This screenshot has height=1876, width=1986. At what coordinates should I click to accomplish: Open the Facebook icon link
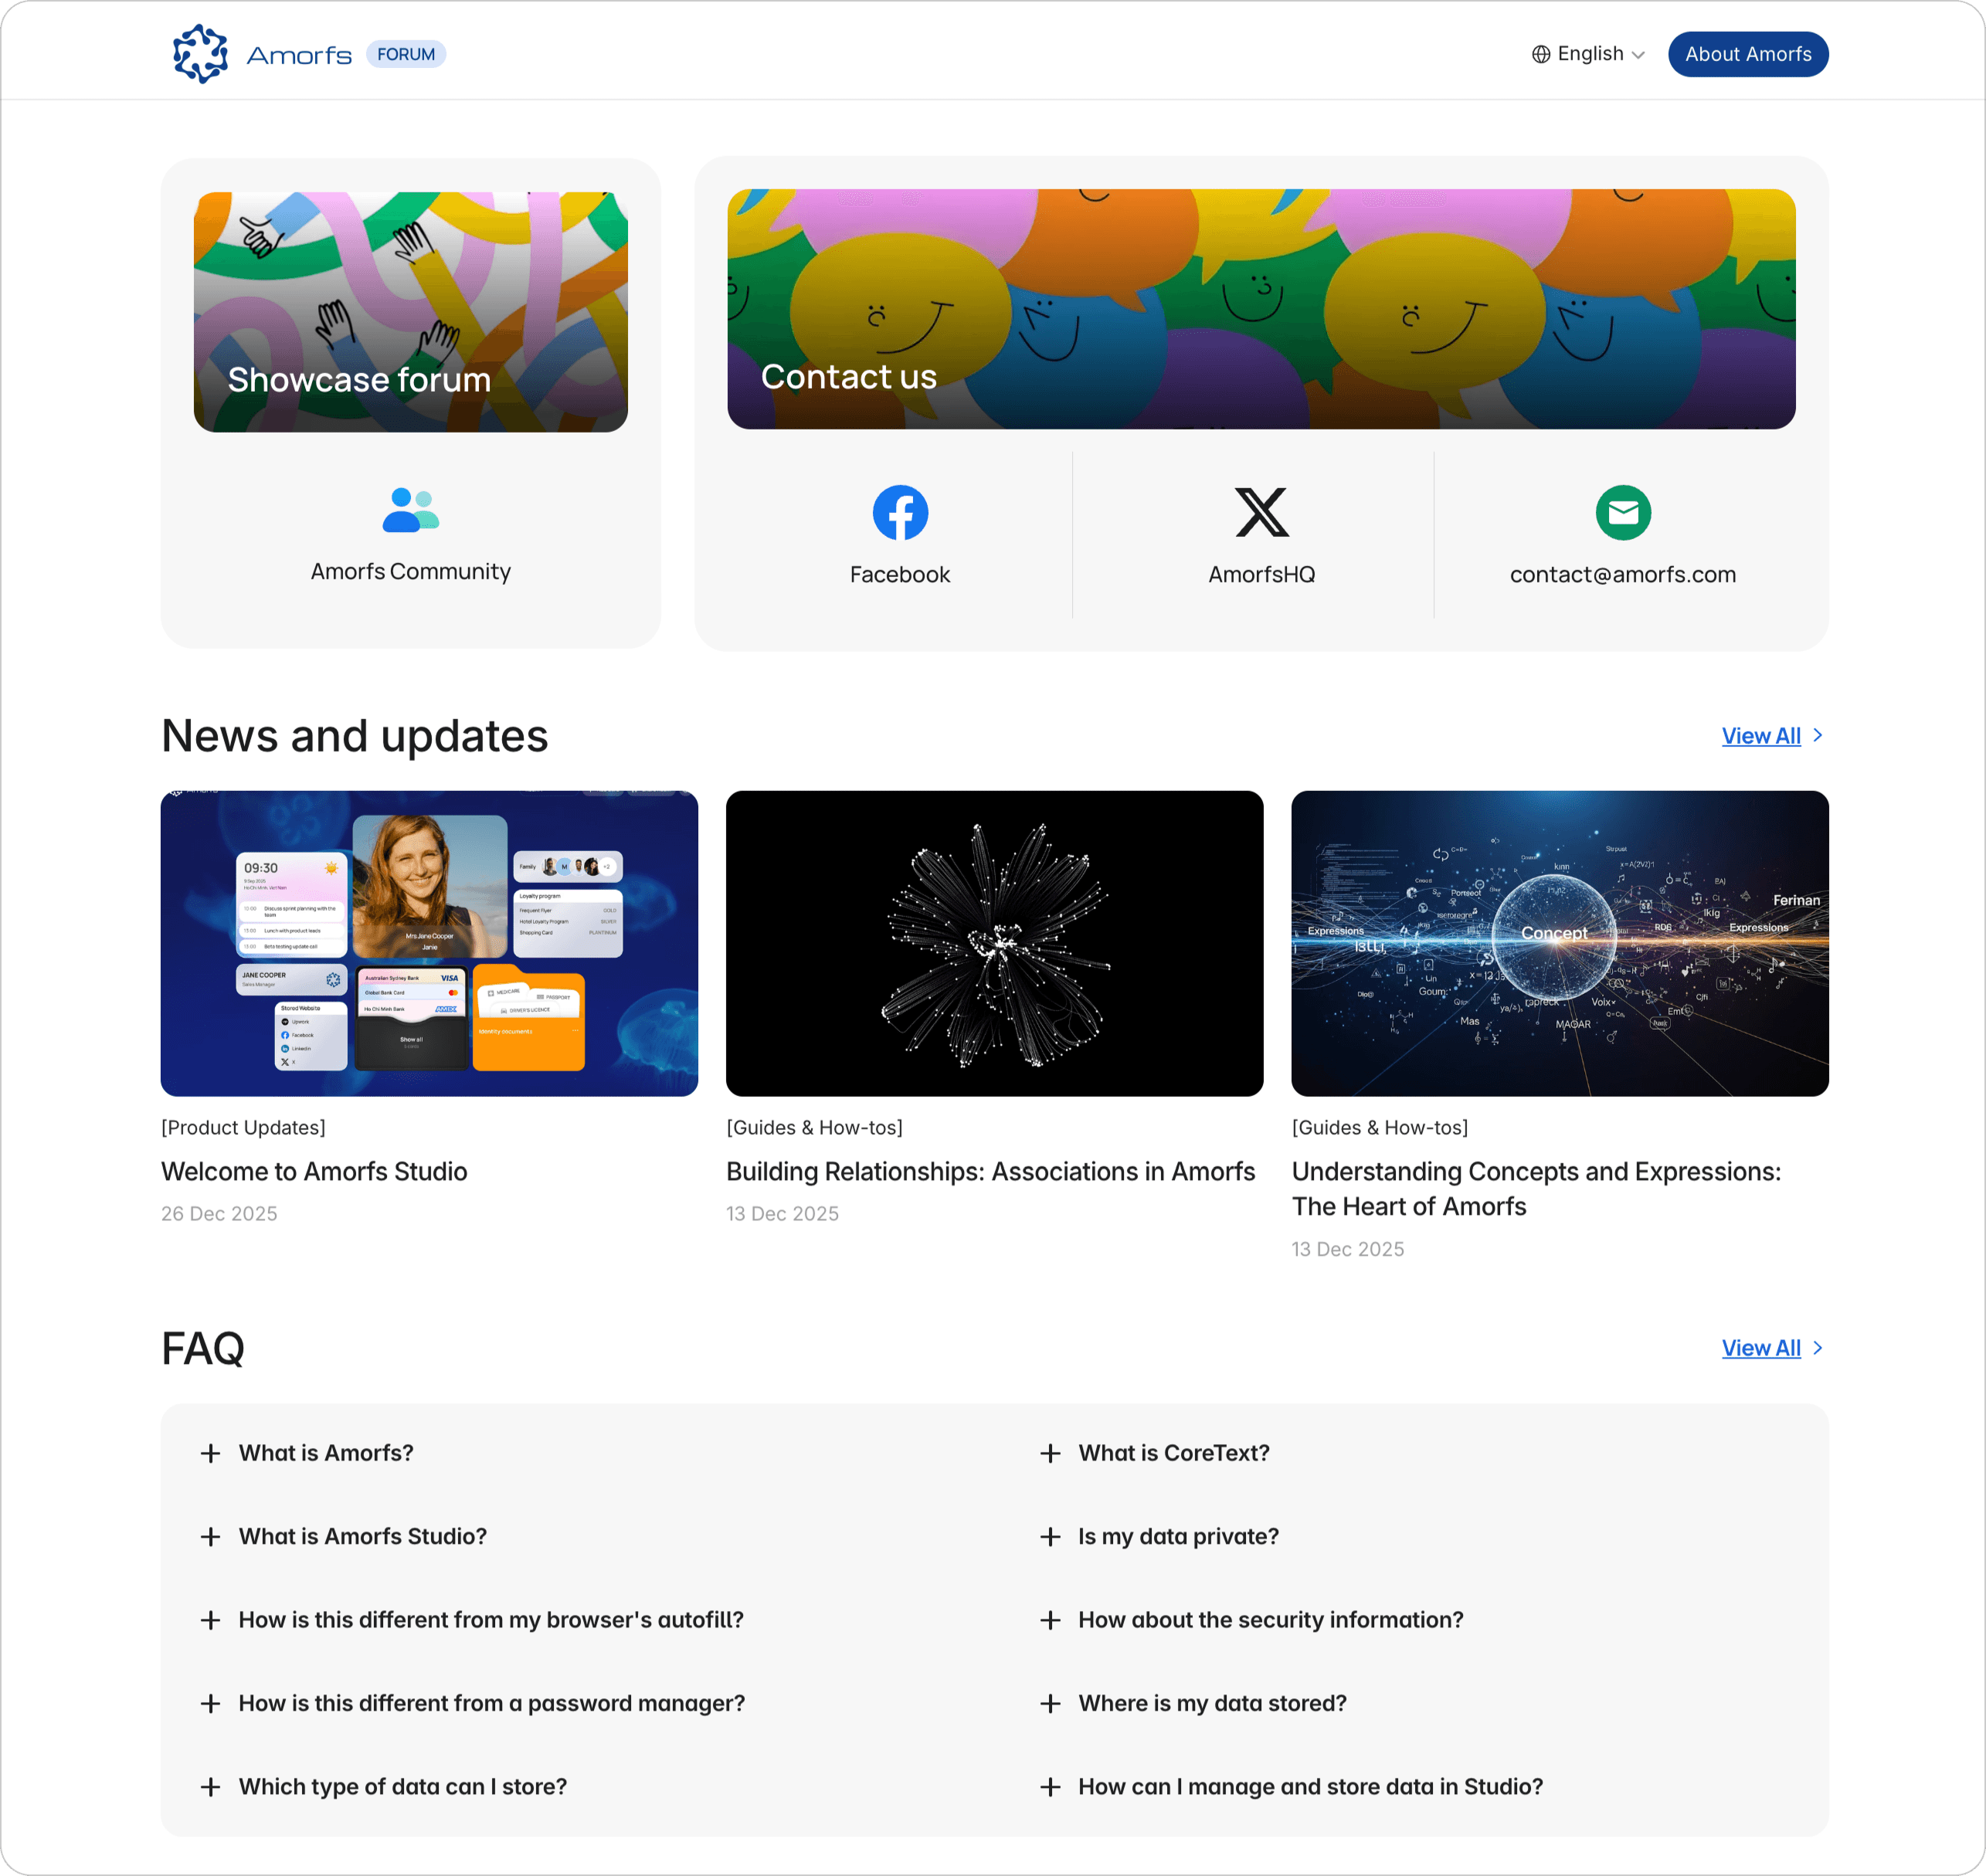[x=900, y=513]
